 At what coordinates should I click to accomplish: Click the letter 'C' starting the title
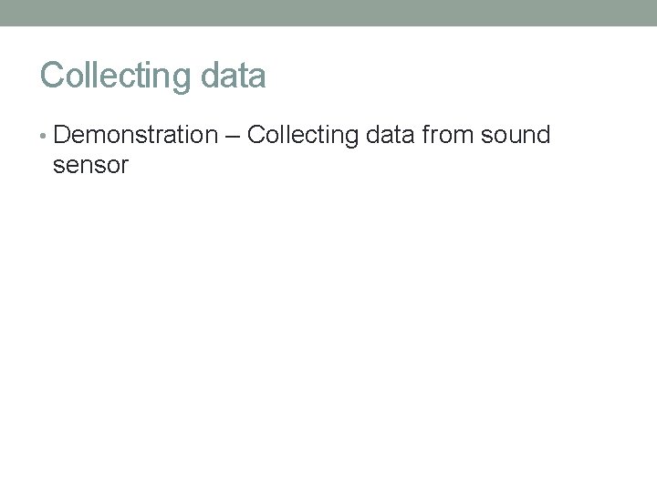point(50,76)
